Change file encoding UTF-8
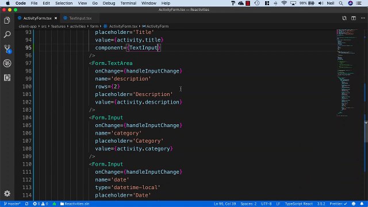Screen dimensions: 368x207 click(x=266, y=204)
